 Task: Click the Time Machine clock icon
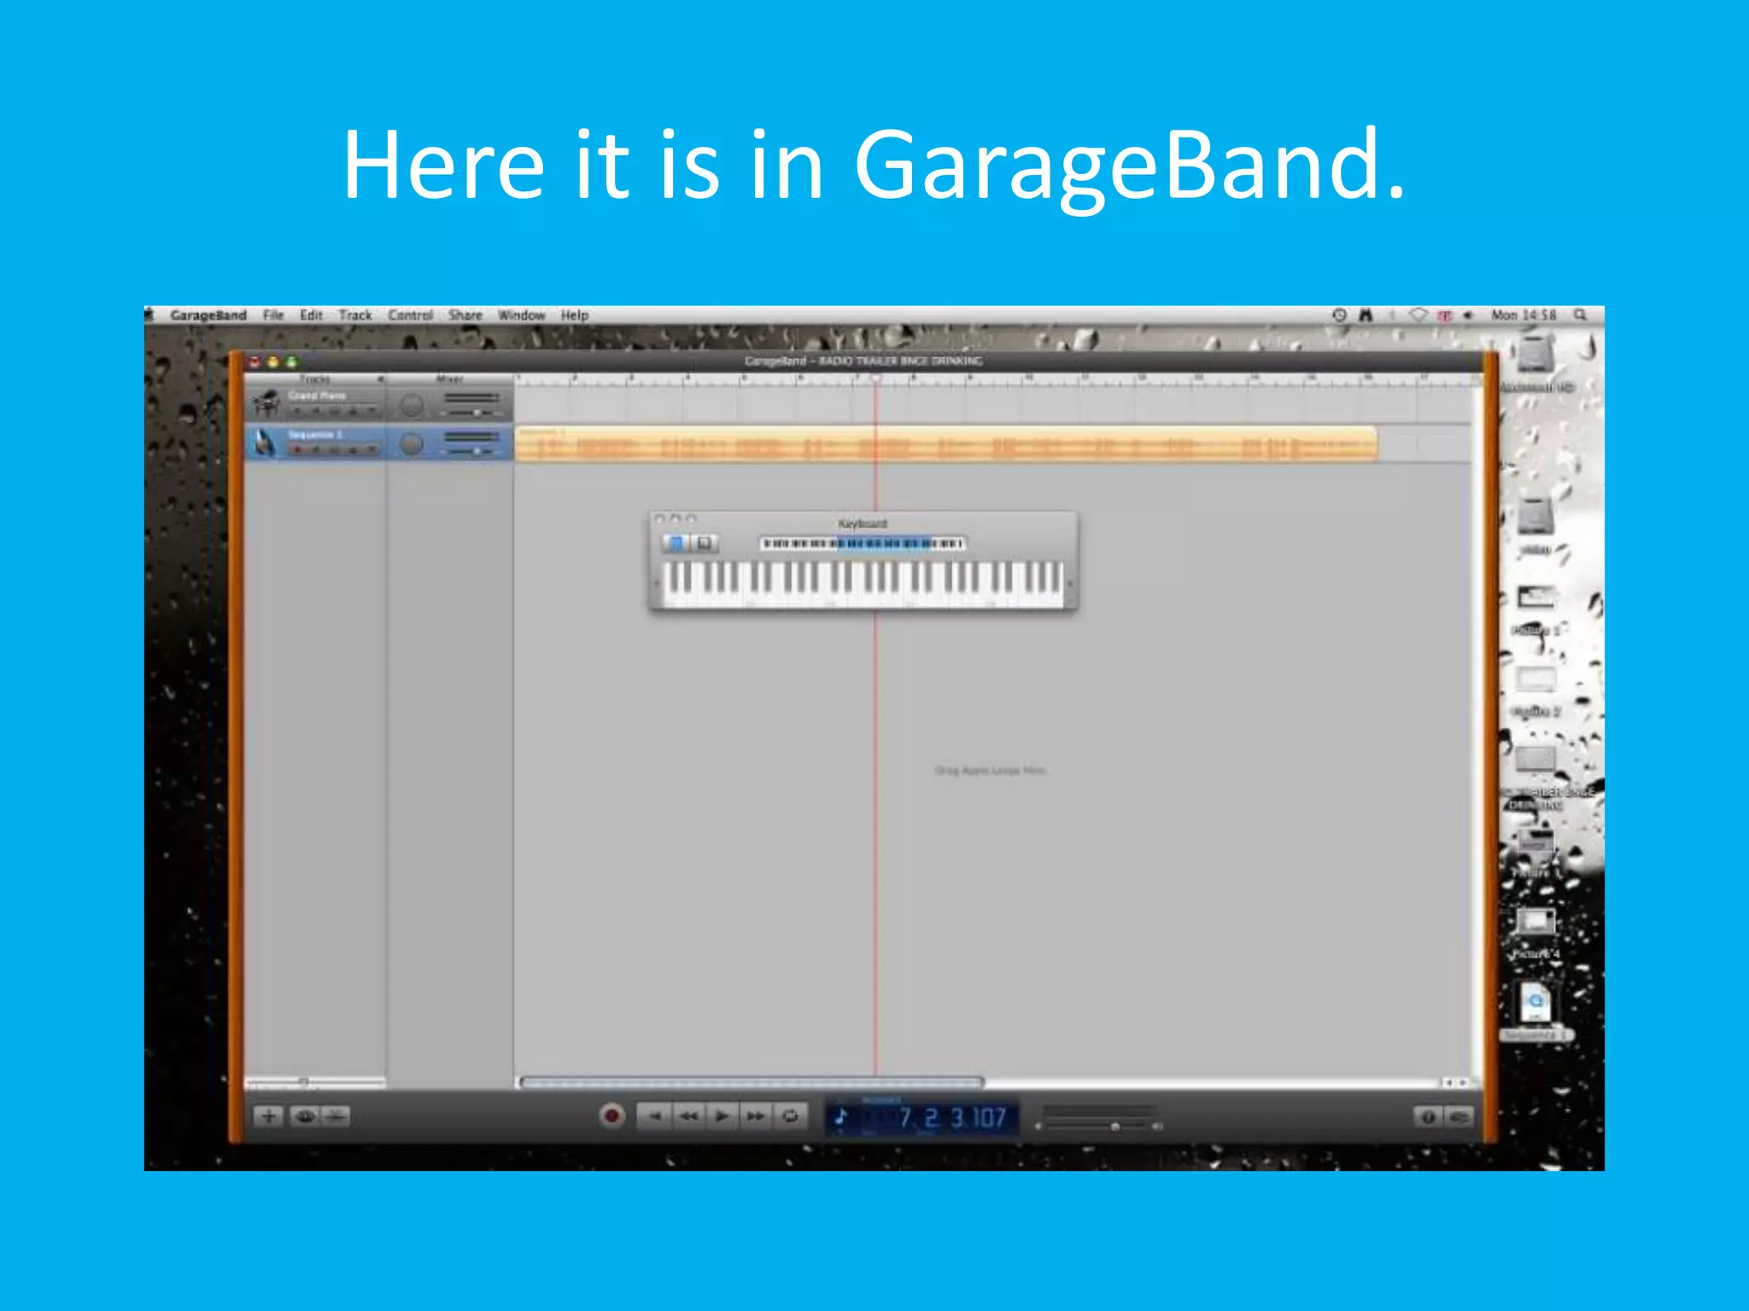point(1339,315)
